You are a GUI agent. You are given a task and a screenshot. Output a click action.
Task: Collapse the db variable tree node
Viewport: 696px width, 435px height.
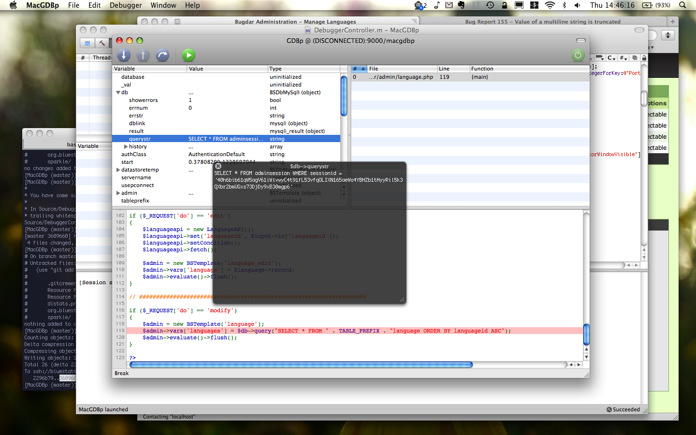(118, 92)
